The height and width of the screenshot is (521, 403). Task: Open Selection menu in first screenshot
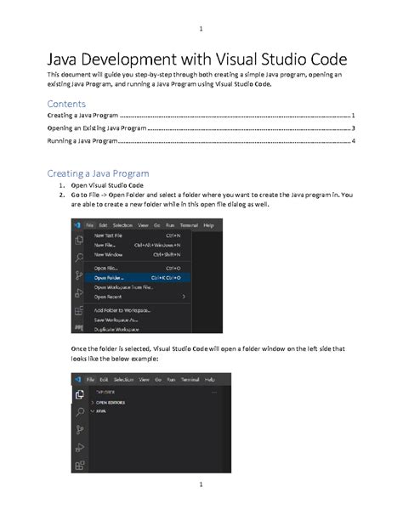click(122, 225)
